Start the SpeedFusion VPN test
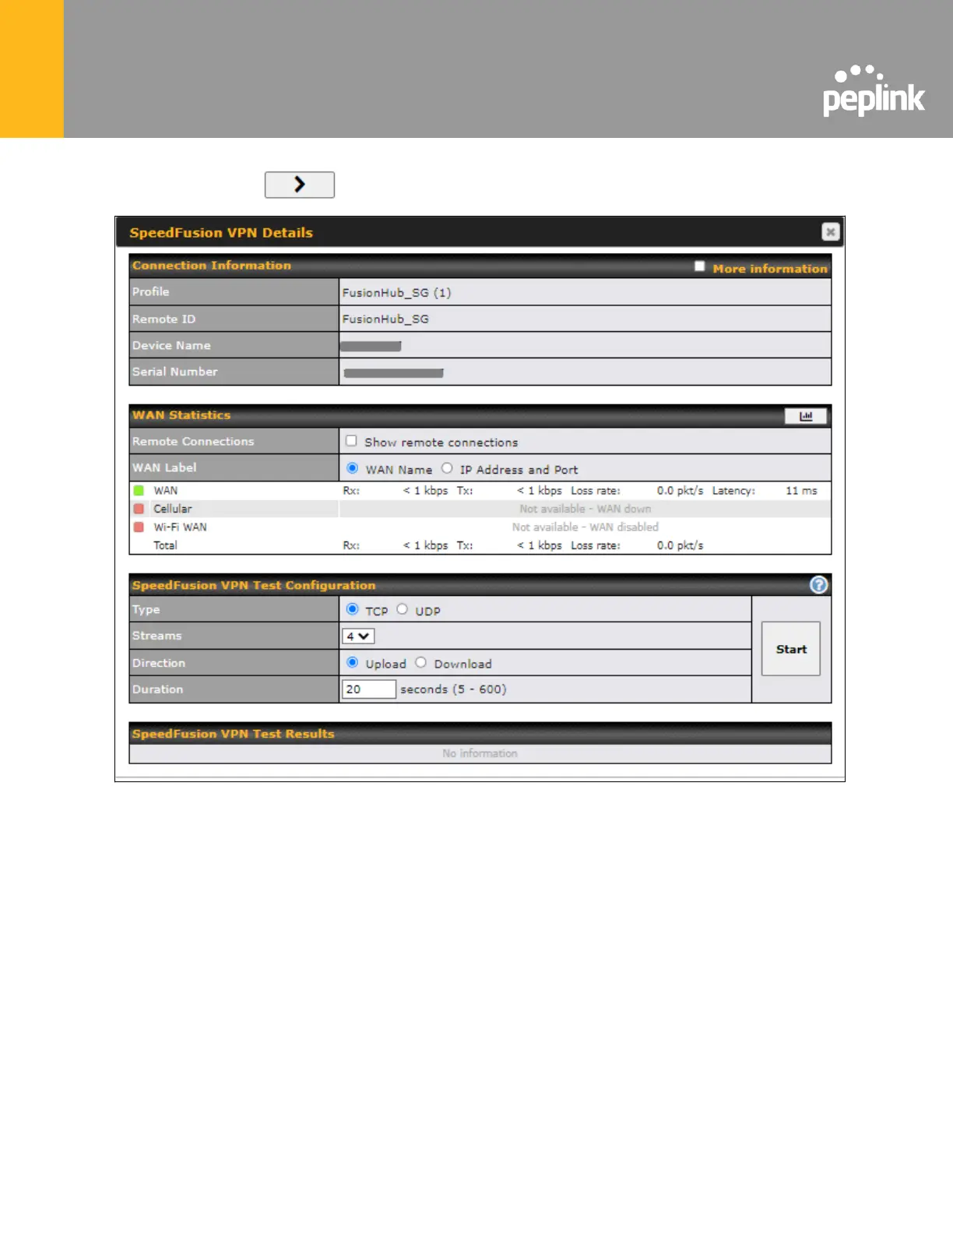Image resolution: width=953 pixels, height=1234 pixels. coord(791,649)
